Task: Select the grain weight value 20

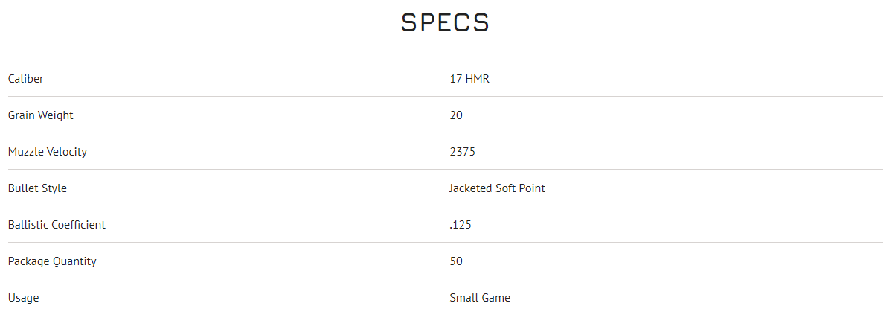Action: 456,115
